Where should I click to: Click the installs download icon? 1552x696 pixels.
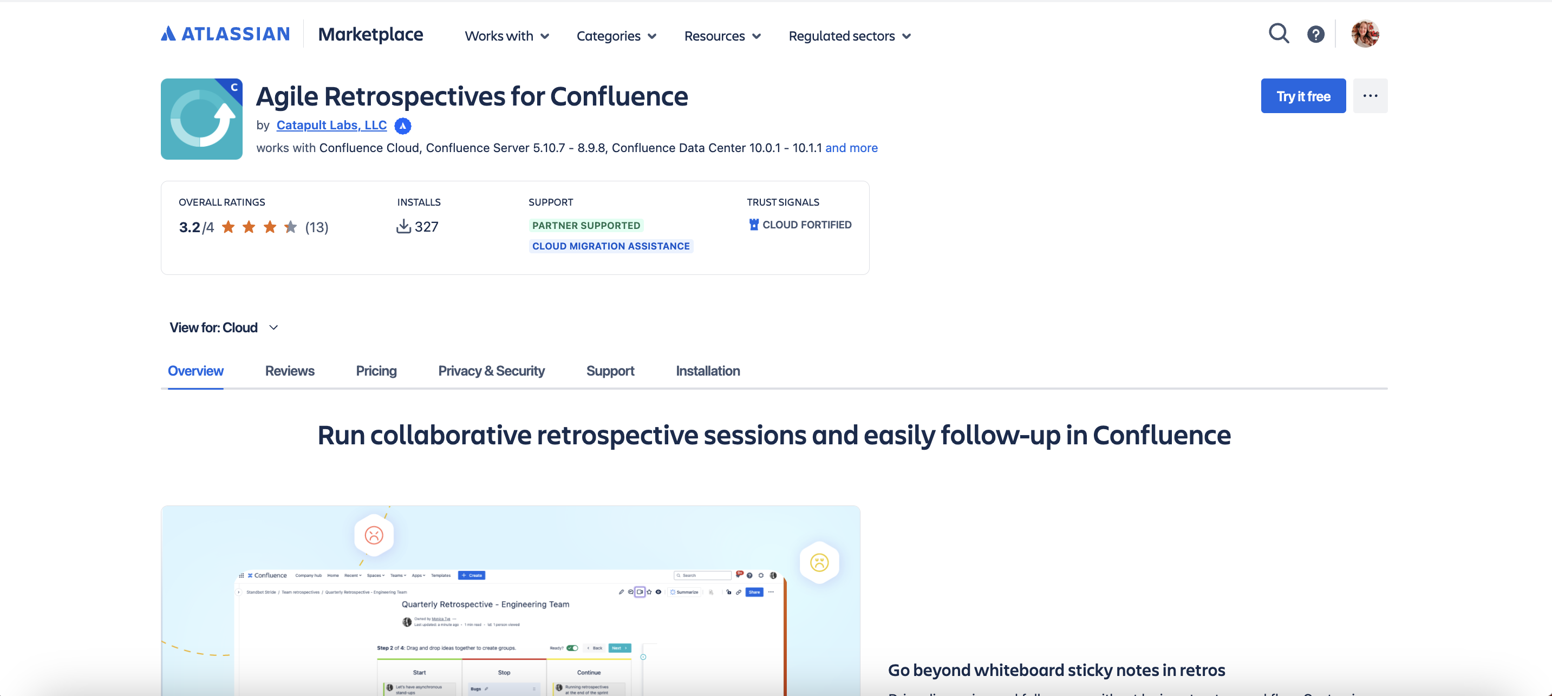[x=403, y=226]
